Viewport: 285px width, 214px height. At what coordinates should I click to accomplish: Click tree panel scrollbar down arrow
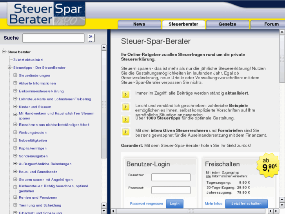pyautogui.click(x=104, y=211)
